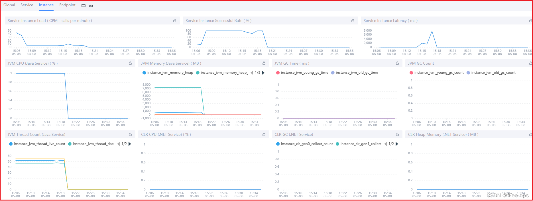The width and height of the screenshot is (533, 201).
Task: Click the JVM Memory (Java Service) ( MB ) title
Action: [171, 63]
